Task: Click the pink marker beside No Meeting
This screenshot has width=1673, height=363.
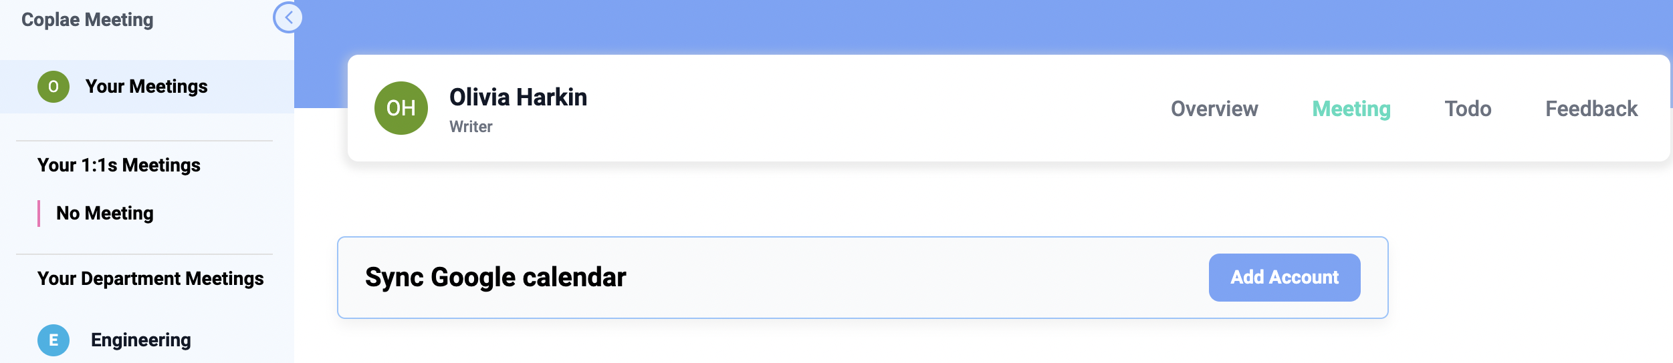Action: (39, 214)
